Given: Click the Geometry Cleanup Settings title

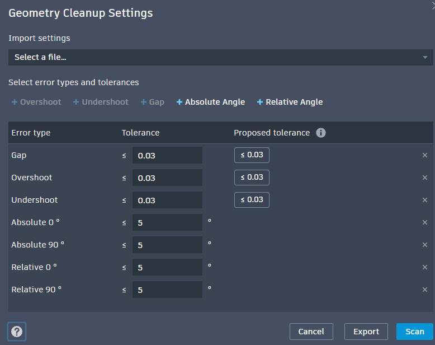Looking at the screenshot, I should click(x=81, y=13).
